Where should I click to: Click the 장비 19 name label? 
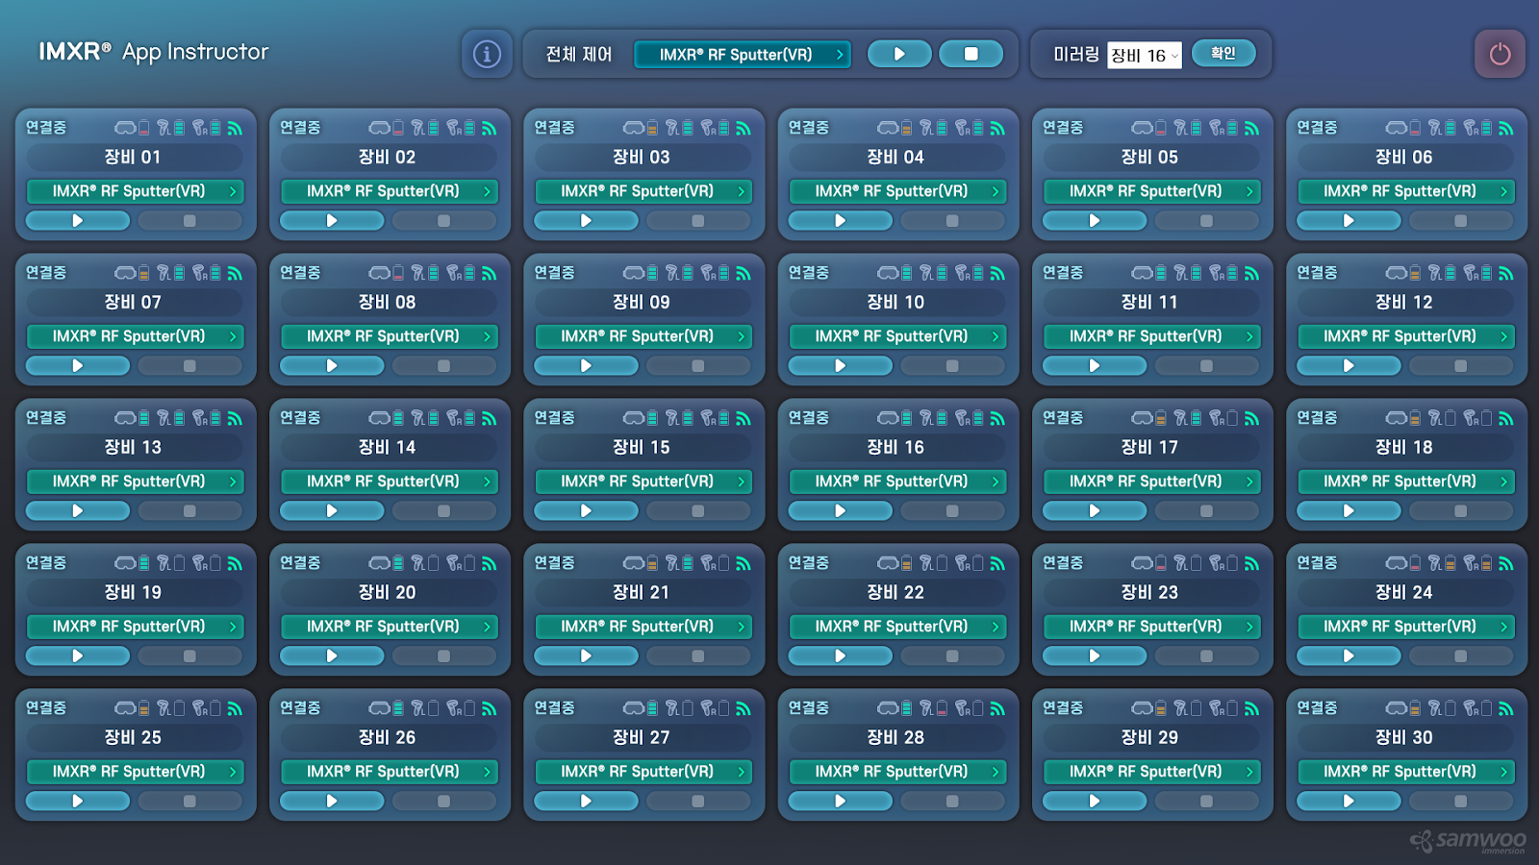click(x=133, y=592)
